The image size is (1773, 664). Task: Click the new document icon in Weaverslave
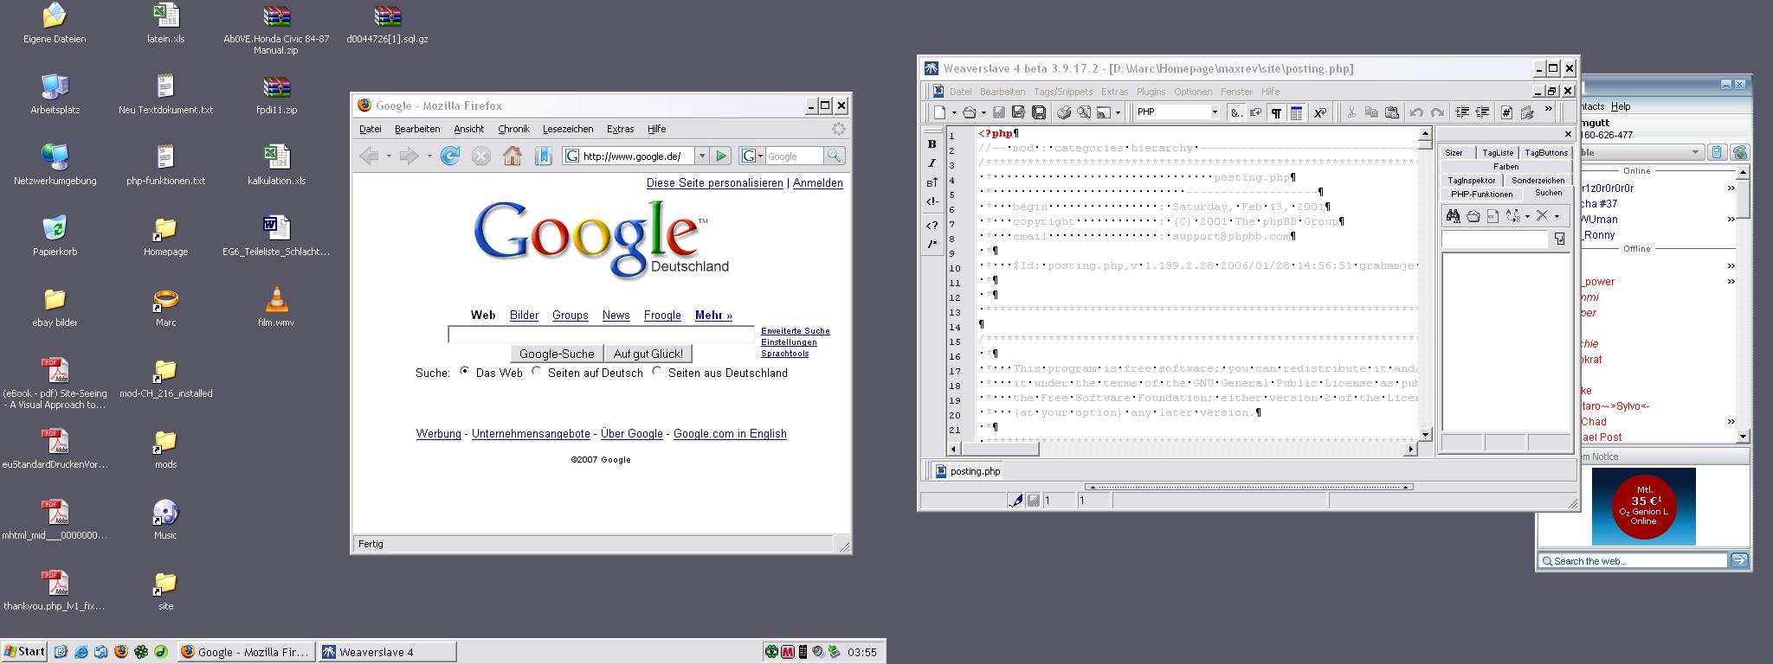click(x=940, y=112)
